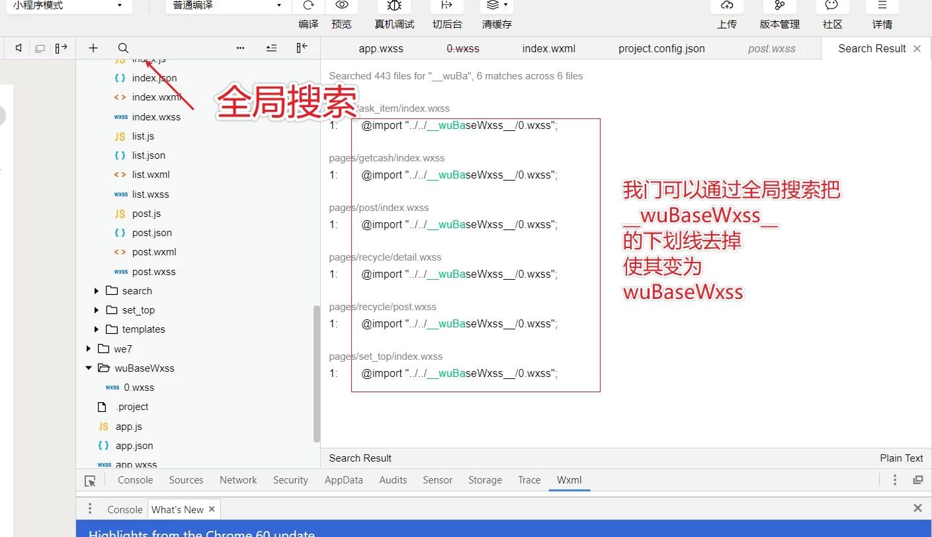Click the preview eye icon
This screenshot has height=537, width=932.
pyautogui.click(x=341, y=5)
